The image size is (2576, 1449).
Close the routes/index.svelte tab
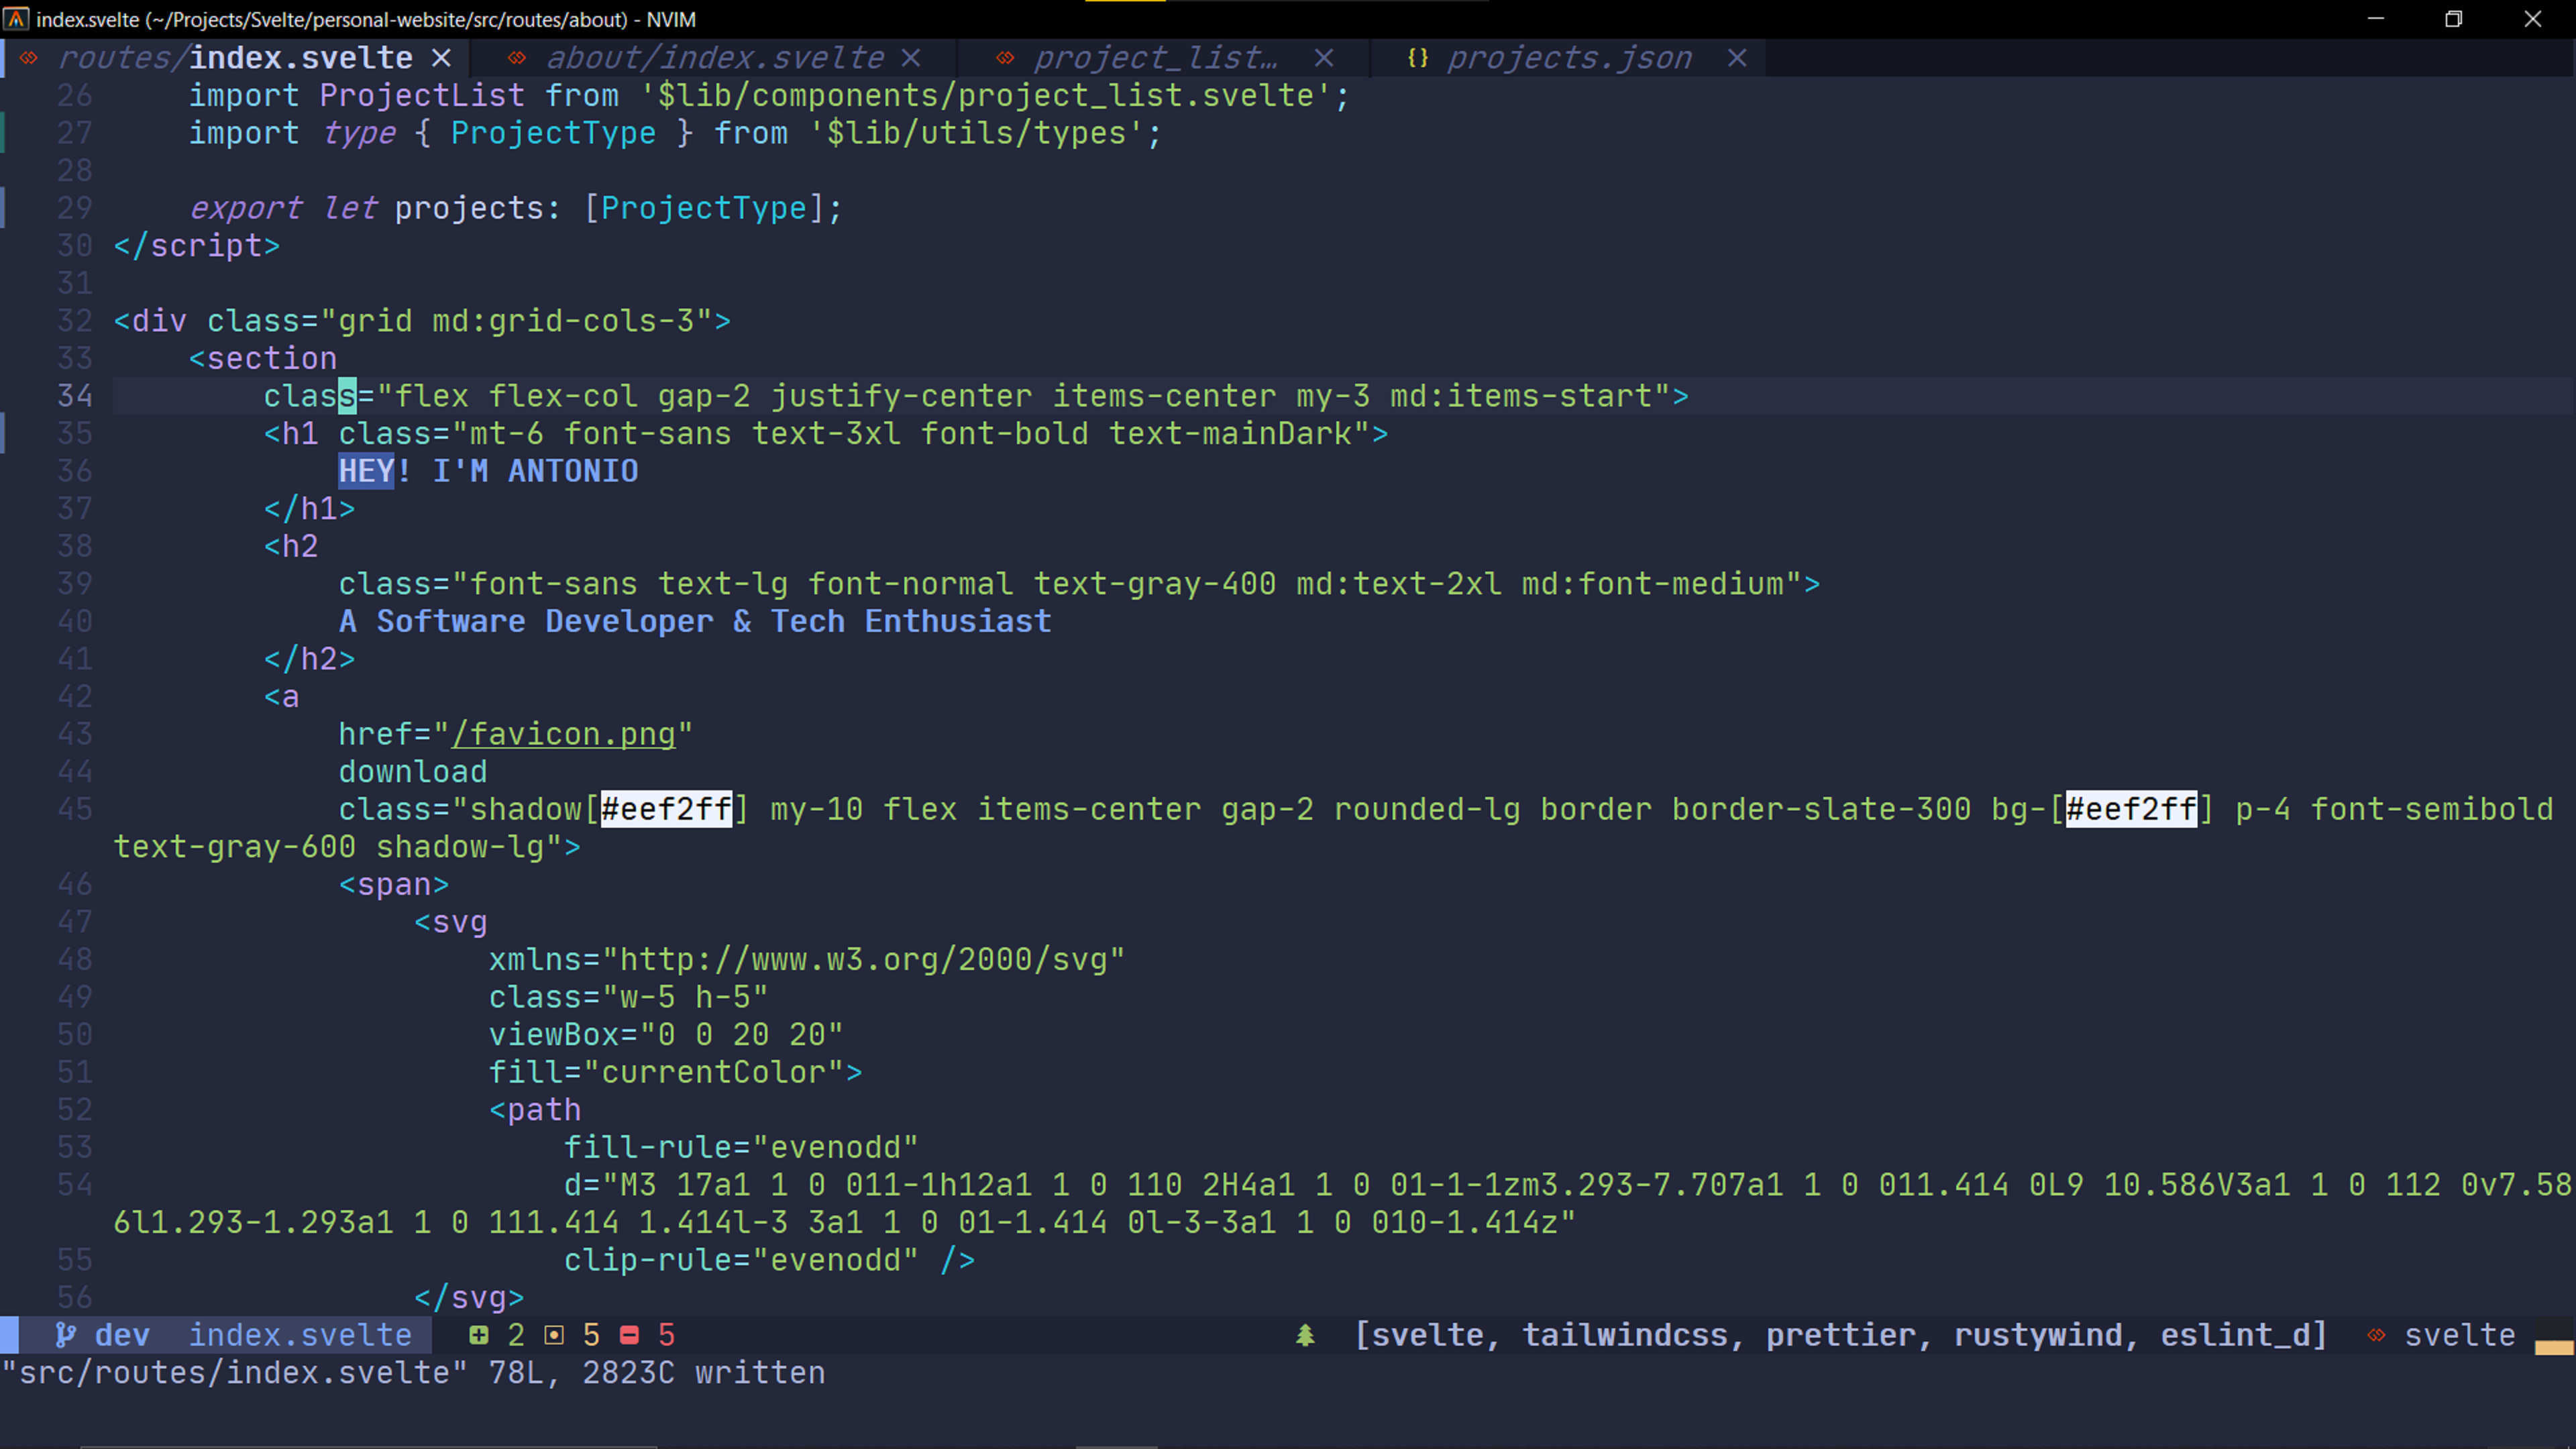coord(441,58)
